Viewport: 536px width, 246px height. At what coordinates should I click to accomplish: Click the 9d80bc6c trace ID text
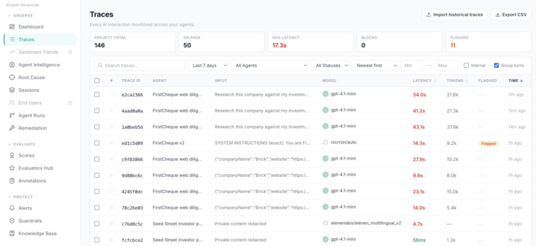coord(132,176)
